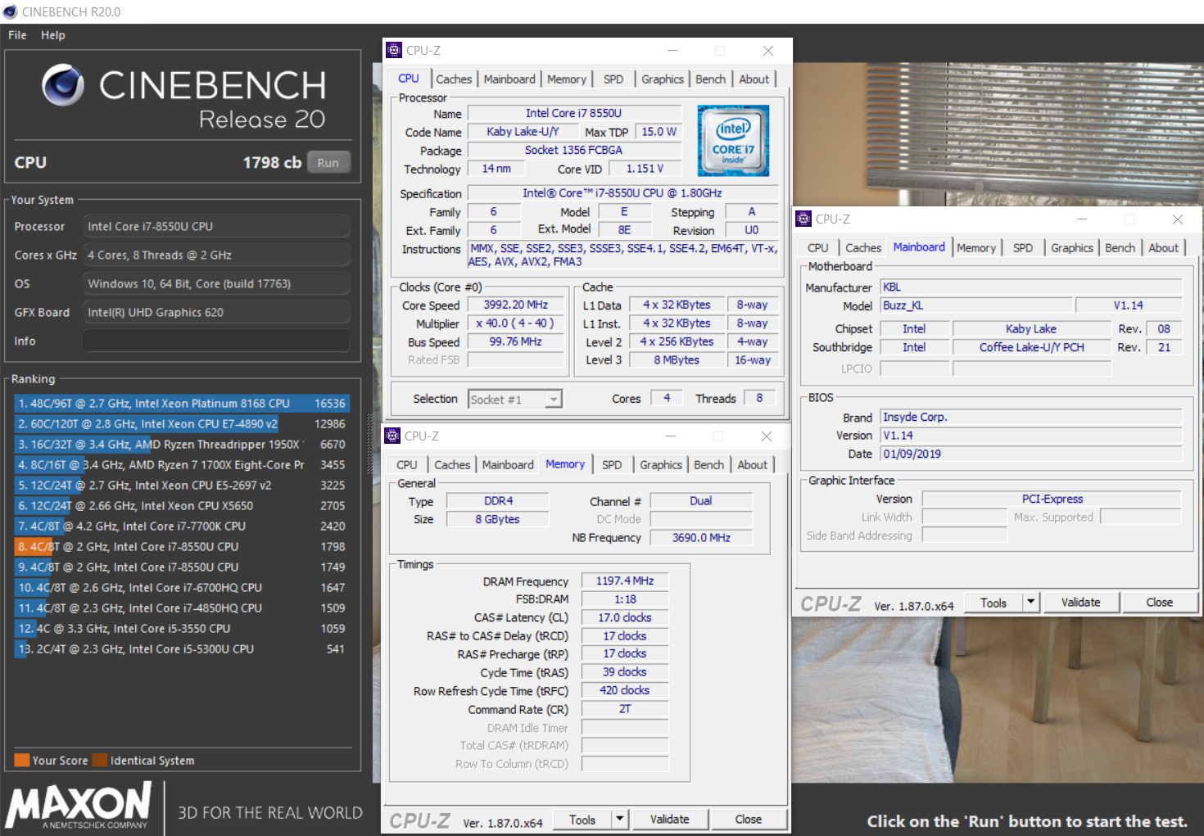Select Memory tab in Mainboard CPU-Z window
This screenshot has height=836, width=1204.
point(976,248)
